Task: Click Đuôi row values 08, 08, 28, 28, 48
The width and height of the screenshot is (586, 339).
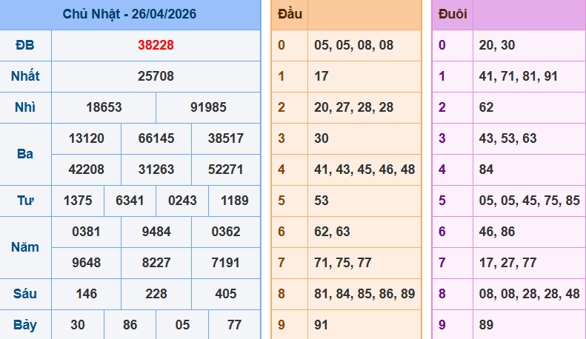Action: pyautogui.click(x=529, y=294)
